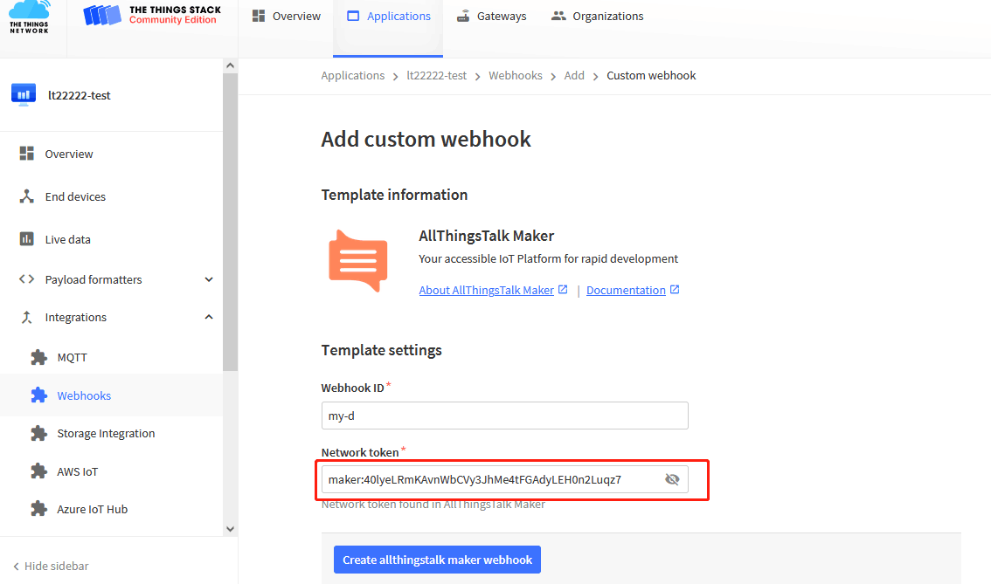Click the sidebar scrollbar down arrow
Image resolution: width=991 pixels, height=584 pixels.
(x=230, y=529)
